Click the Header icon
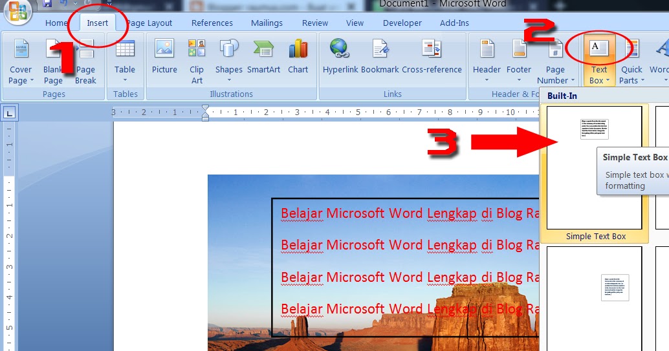The width and height of the screenshot is (669, 351). click(487, 48)
